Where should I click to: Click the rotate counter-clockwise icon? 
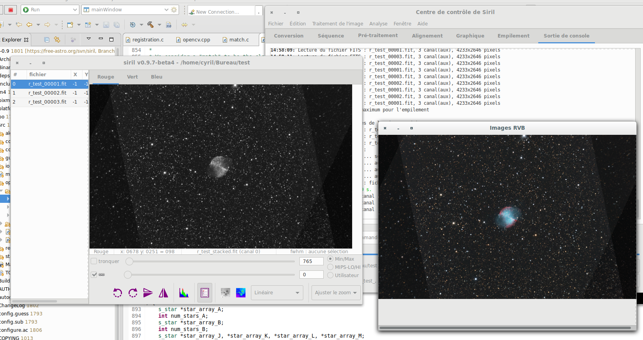[117, 293]
